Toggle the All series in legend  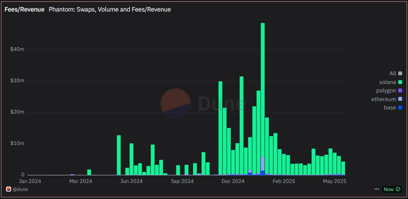tap(395, 74)
